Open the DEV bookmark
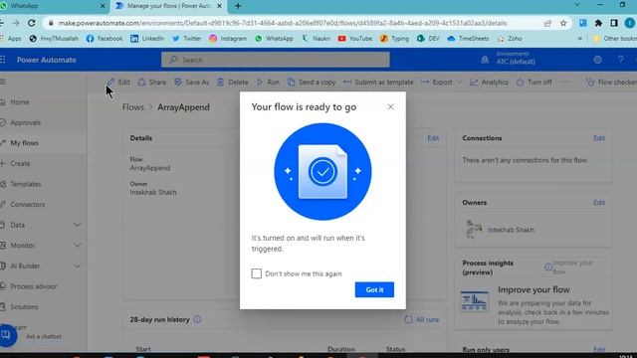The width and height of the screenshot is (637, 358). (428, 39)
